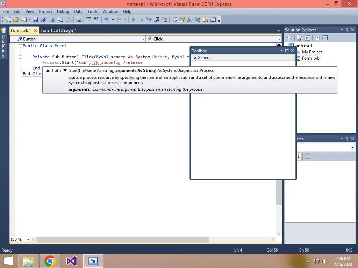358x268 pixels.
Task: Click the Step Into debug icon
Action: (x=149, y=20)
